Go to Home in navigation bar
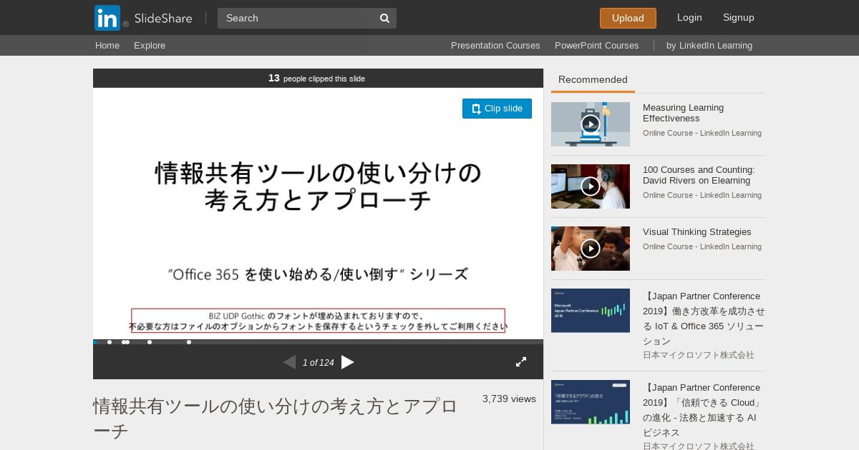859x450 pixels. click(107, 45)
